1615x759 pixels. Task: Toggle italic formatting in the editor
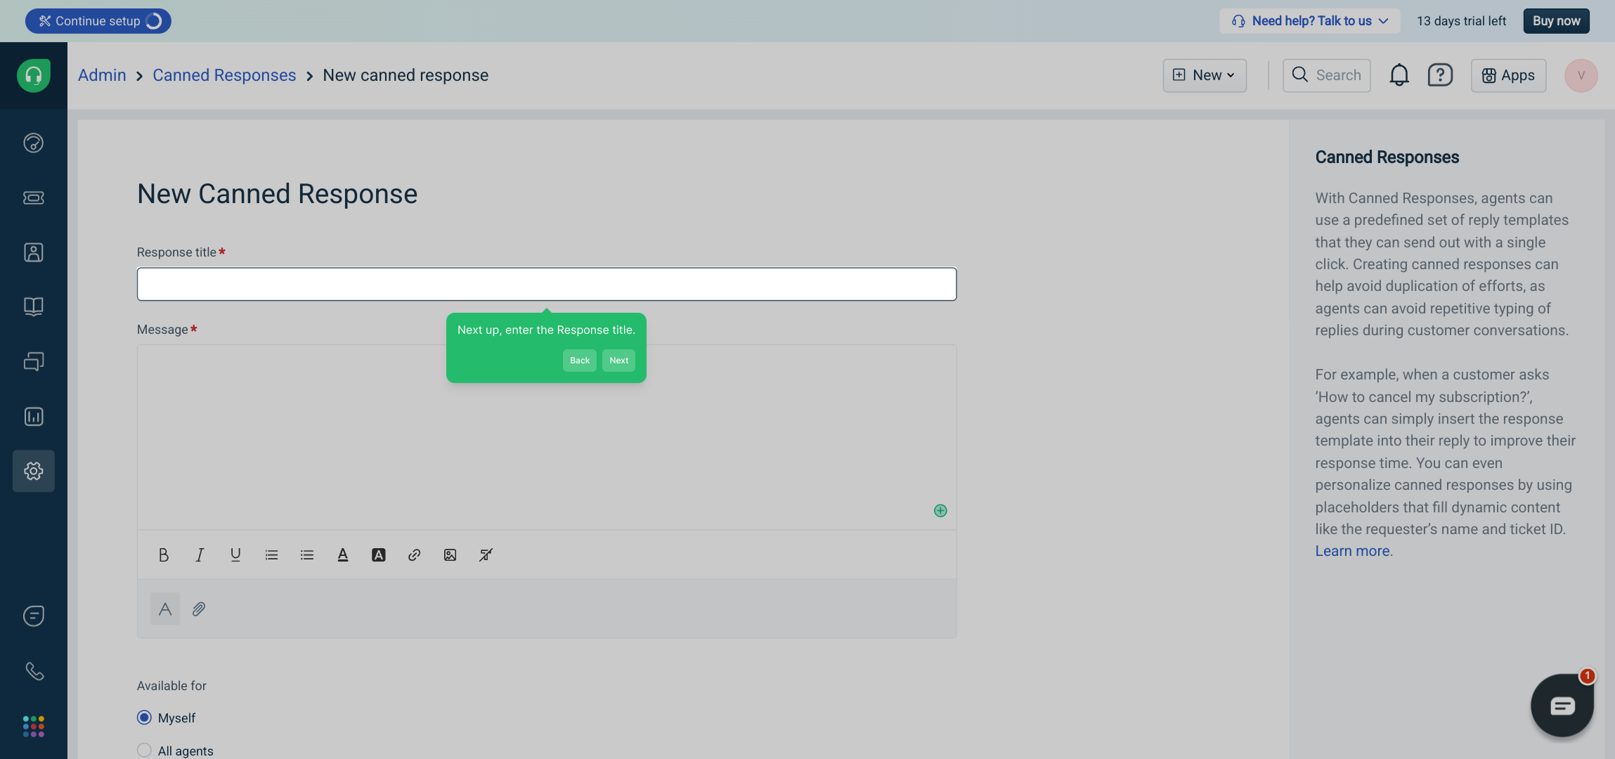point(200,555)
